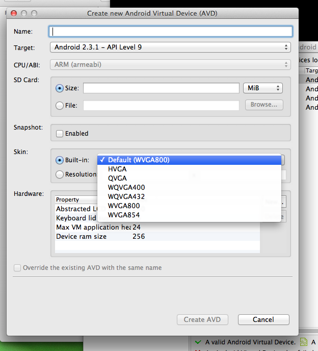Choose WQVGA400 from the skin list

click(189, 188)
